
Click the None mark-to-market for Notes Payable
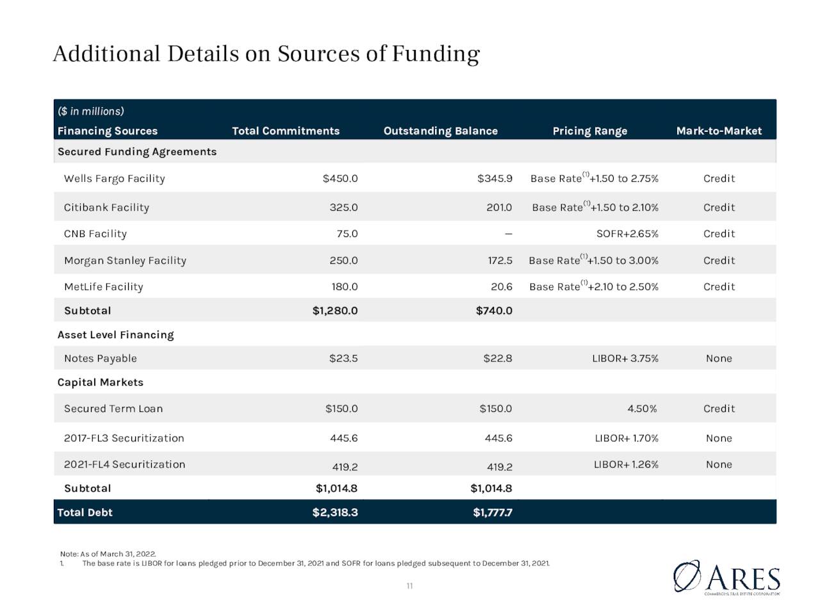[719, 359]
